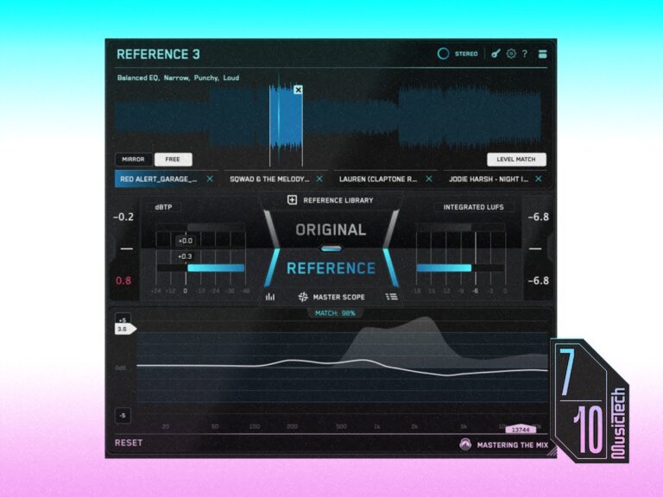Toggle the original/reference center switch pill
Image resolution: width=663 pixels, height=497 pixels.
(x=331, y=248)
